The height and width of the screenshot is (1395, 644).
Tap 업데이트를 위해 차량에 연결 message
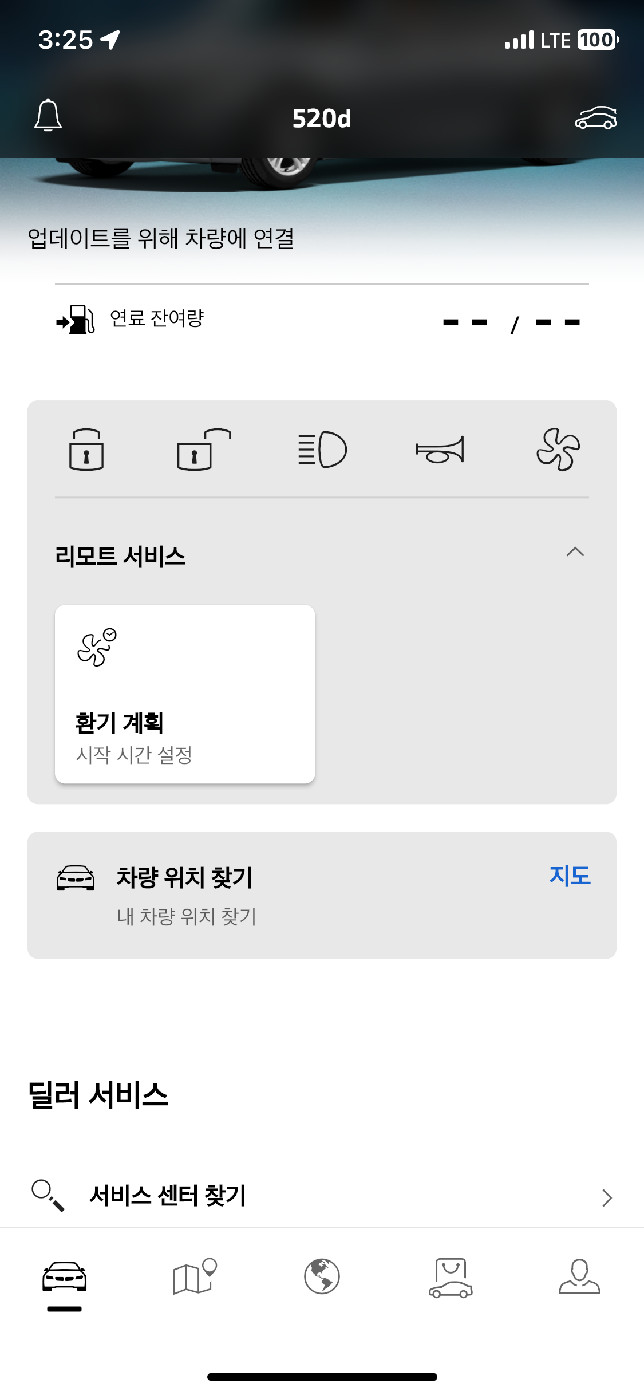click(x=161, y=238)
